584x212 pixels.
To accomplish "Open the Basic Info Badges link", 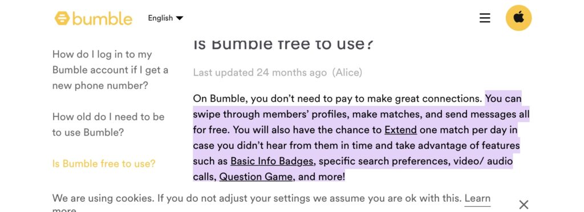I will tap(272, 161).
